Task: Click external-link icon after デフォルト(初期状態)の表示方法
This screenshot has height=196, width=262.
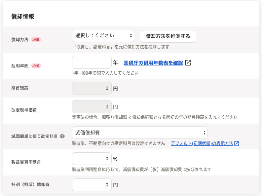Action: 236,143
